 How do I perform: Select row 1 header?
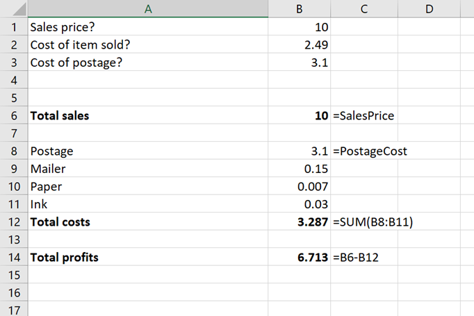click(x=14, y=27)
